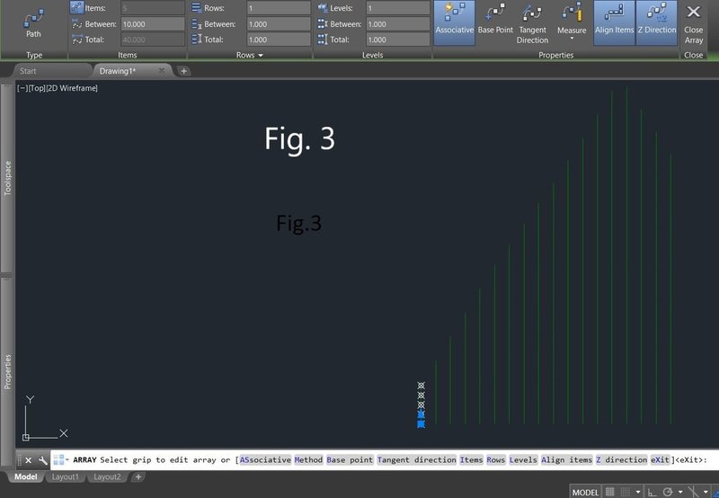Toggle the Associative array property
719x498 pixels.
454,22
